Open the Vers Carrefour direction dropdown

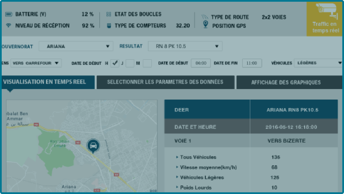pos(36,63)
